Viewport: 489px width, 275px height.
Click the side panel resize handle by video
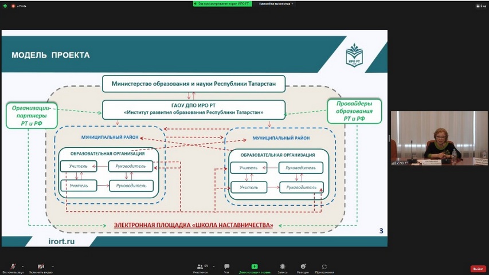389,138
